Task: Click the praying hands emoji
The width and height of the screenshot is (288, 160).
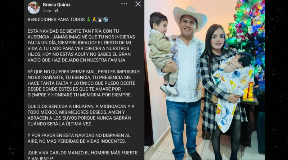Action: 94,19
